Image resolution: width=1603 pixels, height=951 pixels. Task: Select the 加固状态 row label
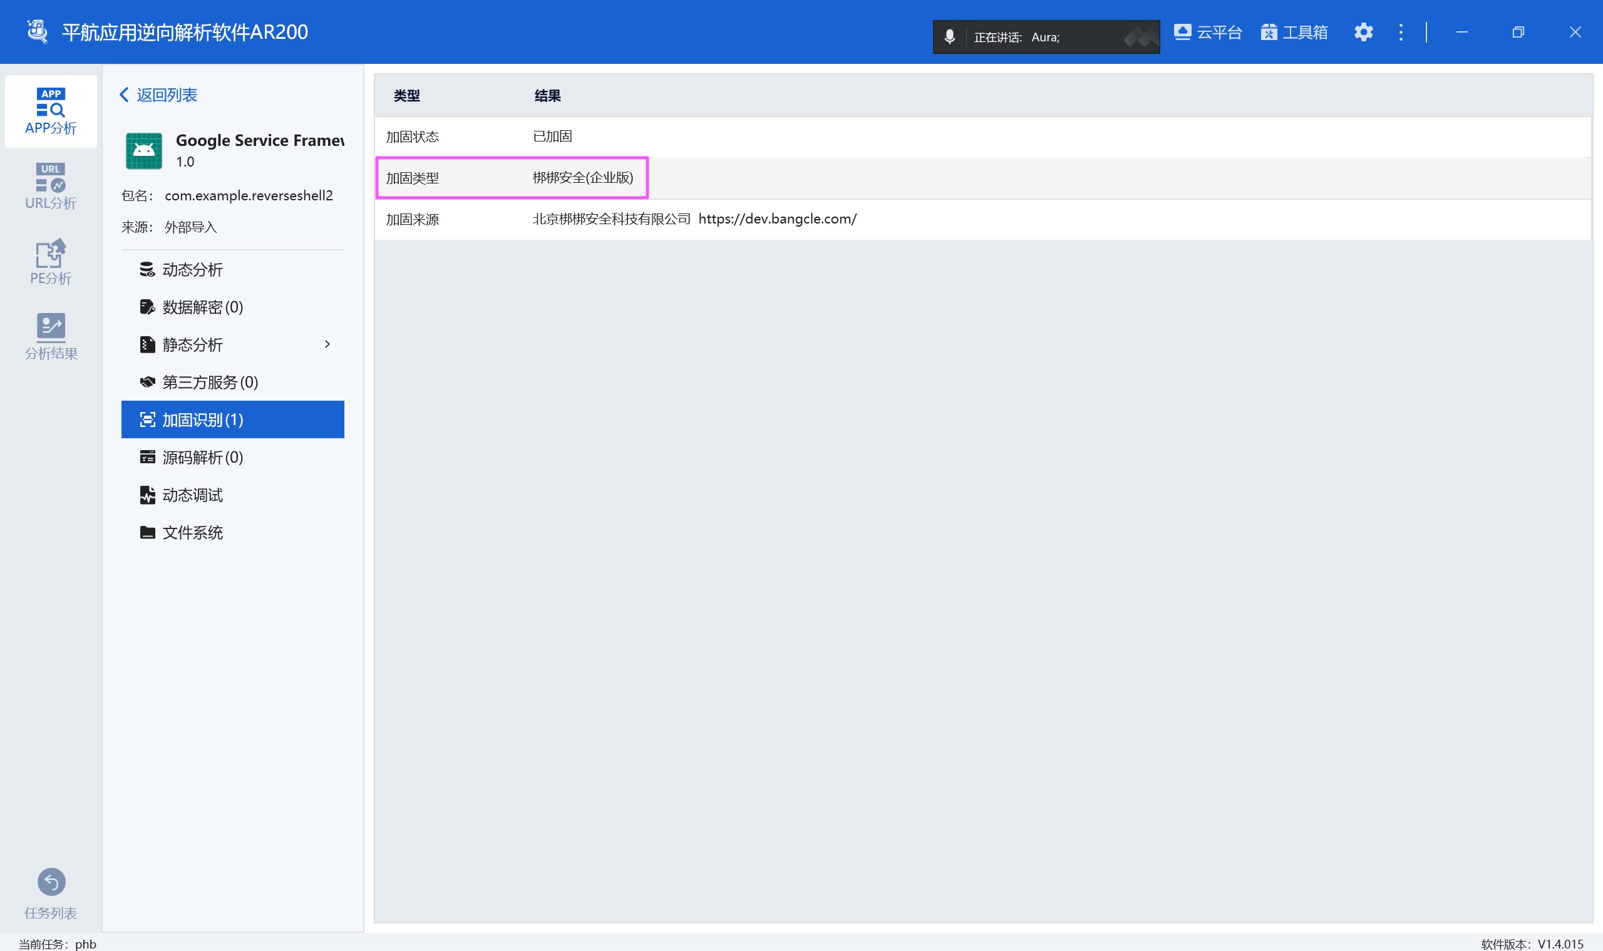tap(412, 136)
